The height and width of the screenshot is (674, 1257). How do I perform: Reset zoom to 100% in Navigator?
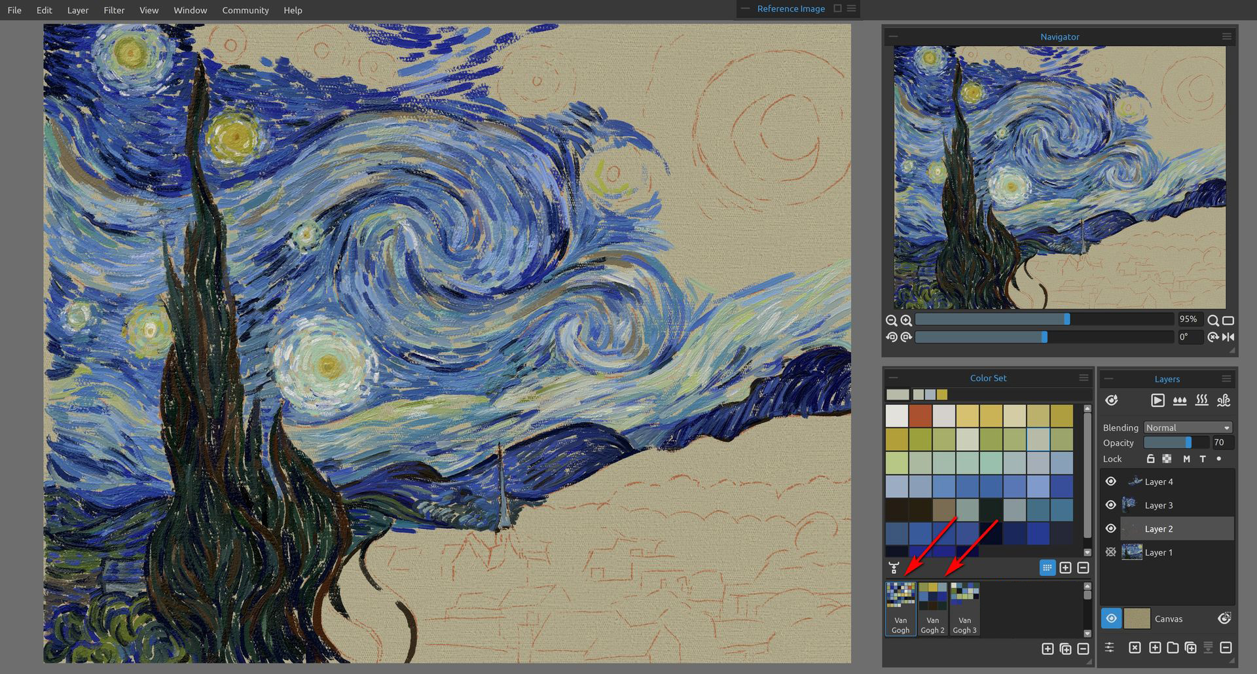point(1213,320)
